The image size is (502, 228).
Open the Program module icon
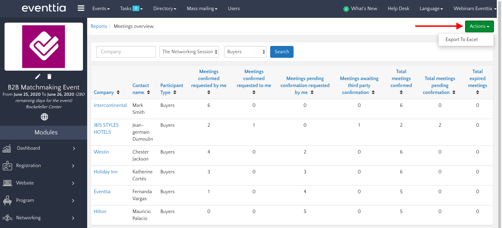(7, 201)
